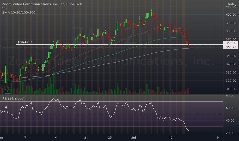239x141 pixels.
Task: Click the date label 25 on time axis
Action: pos(110,138)
